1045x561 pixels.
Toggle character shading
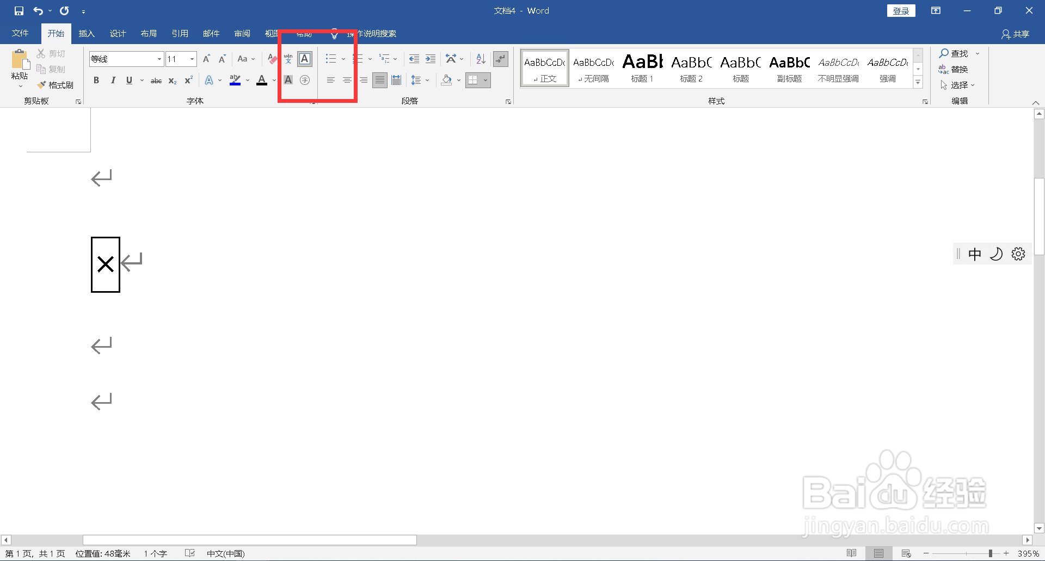coord(288,80)
